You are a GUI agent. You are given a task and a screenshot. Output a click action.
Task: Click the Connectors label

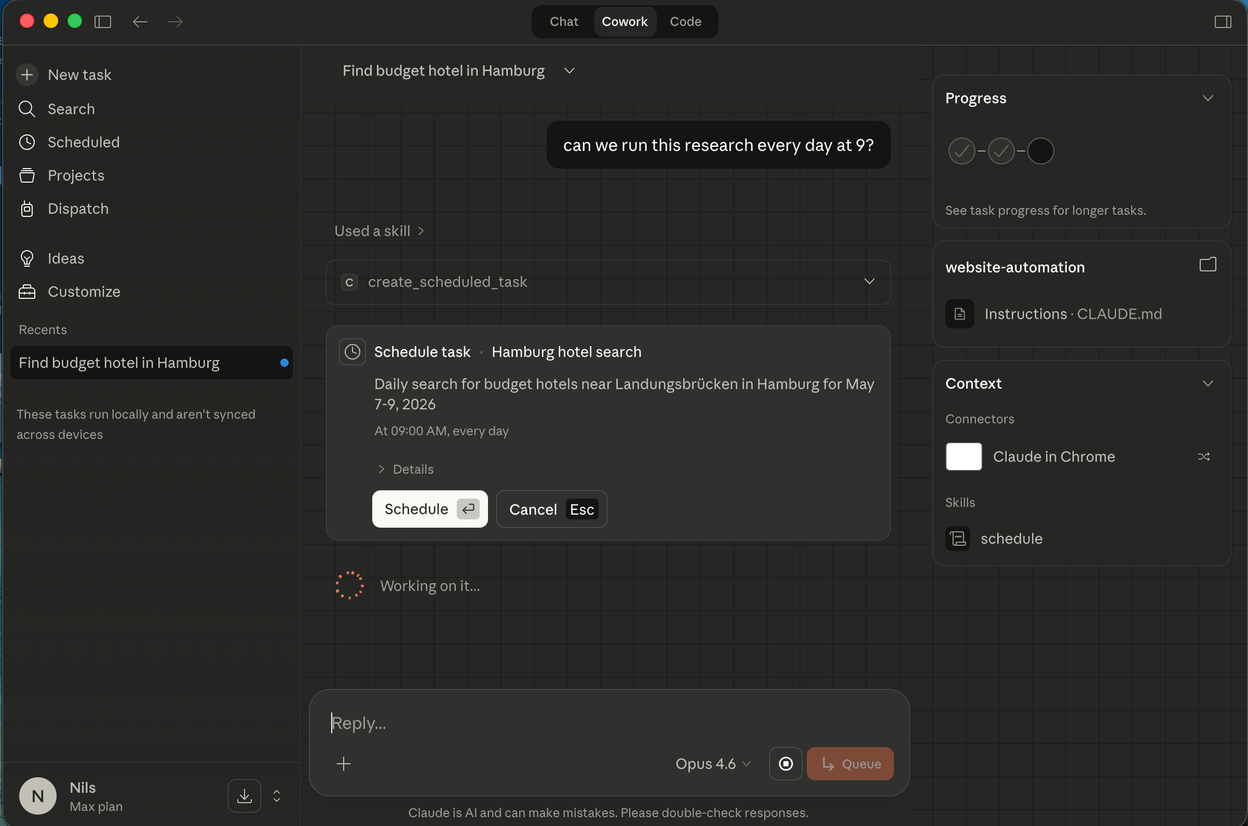(979, 419)
